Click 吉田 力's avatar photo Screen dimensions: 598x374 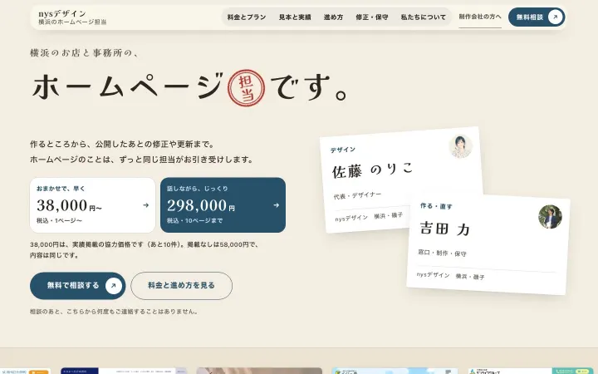click(x=550, y=217)
